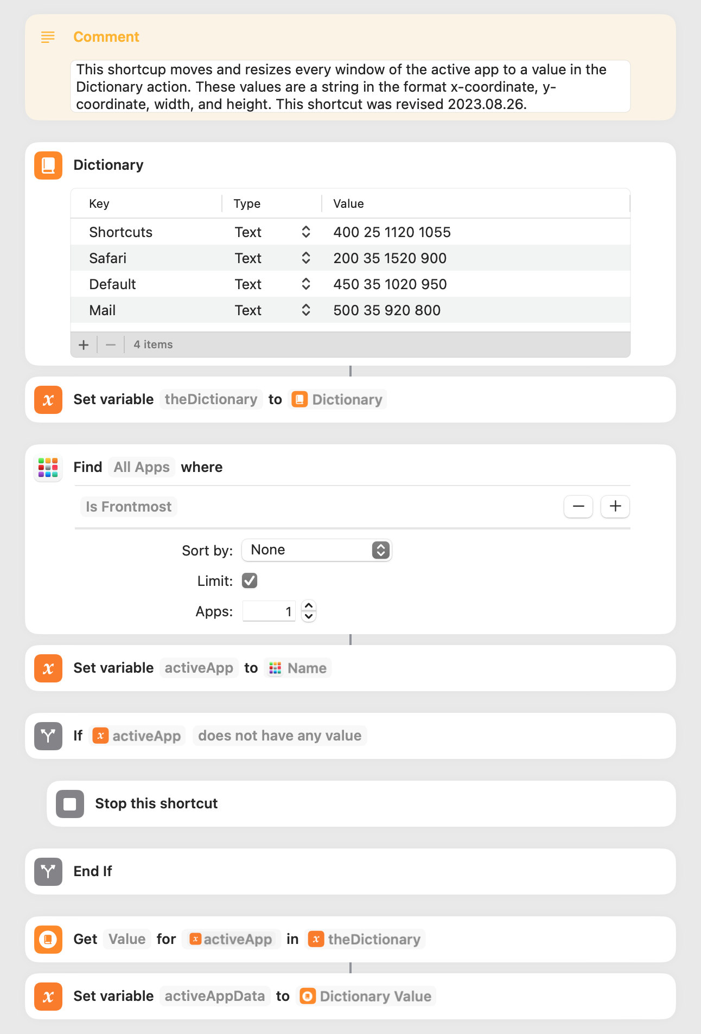Change the 'does not have any value' condition
Screen dimensions: 701x1034
click(280, 736)
